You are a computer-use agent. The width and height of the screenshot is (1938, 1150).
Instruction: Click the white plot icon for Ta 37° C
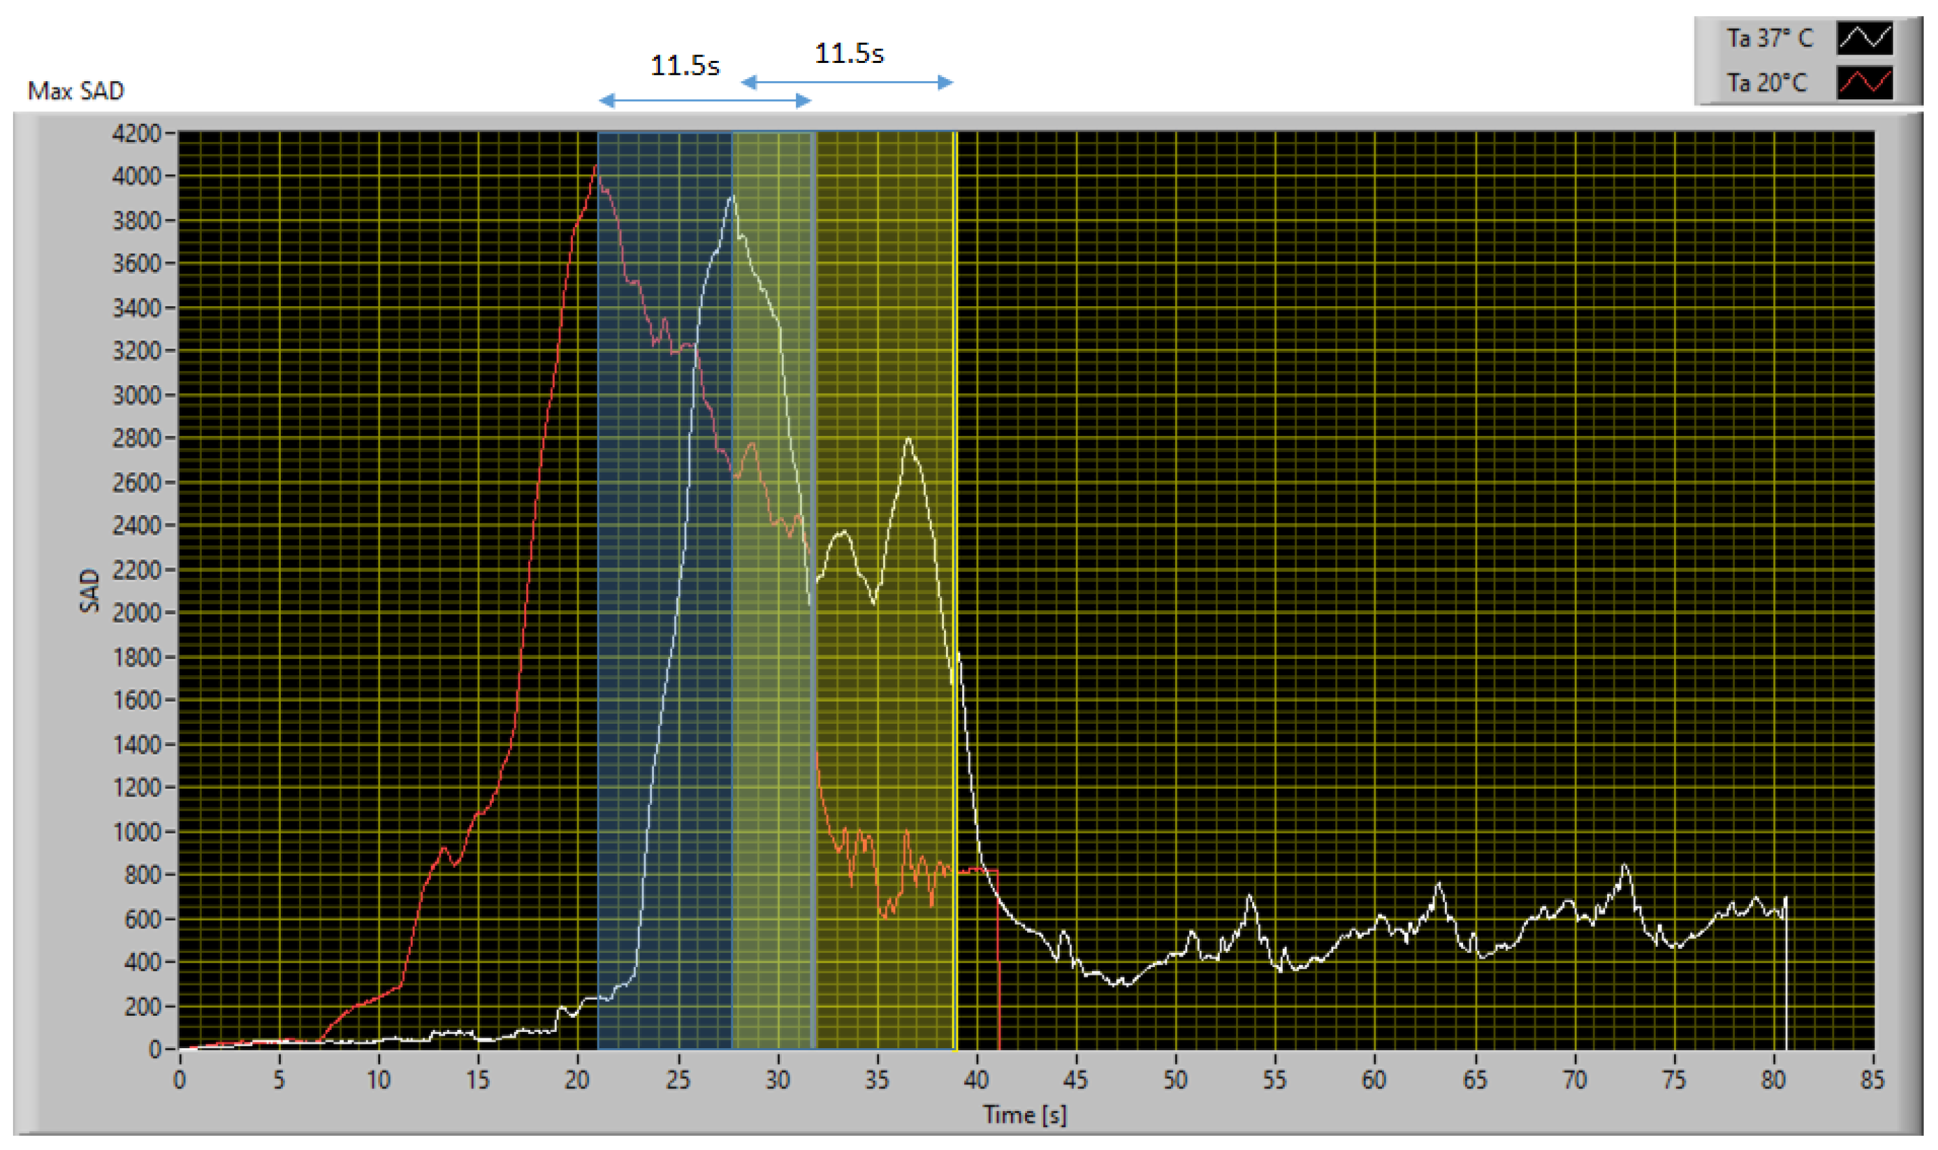[x=1864, y=38]
